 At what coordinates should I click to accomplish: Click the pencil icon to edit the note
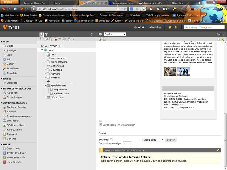point(218,150)
